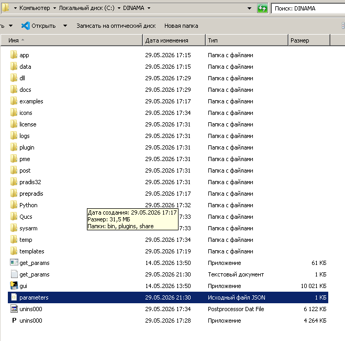The width and height of the screenshot is (345, 341).
Task: Open dropdown arrow next to Открыть
Action: tap(65, 26)
